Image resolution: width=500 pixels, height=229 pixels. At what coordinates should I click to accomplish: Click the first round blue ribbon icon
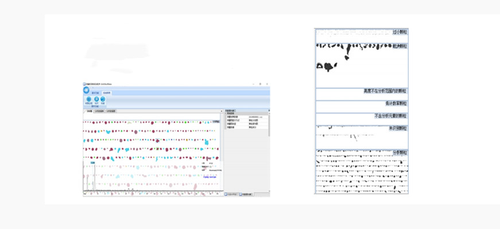pyautogui.click(x=88, y=99)
